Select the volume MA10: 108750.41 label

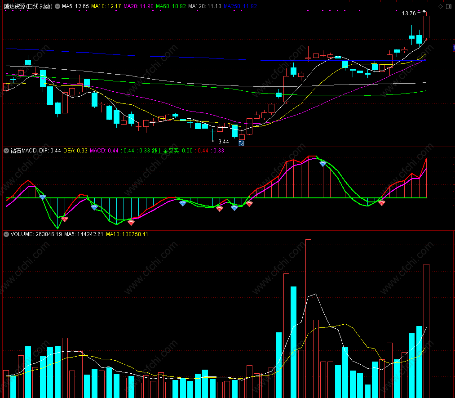pyautogui.click(x=127, y=234)
